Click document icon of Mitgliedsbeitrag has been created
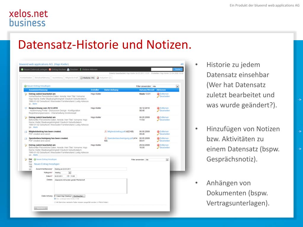The height and width of the screenshot is (227, 303). [26, 132]
